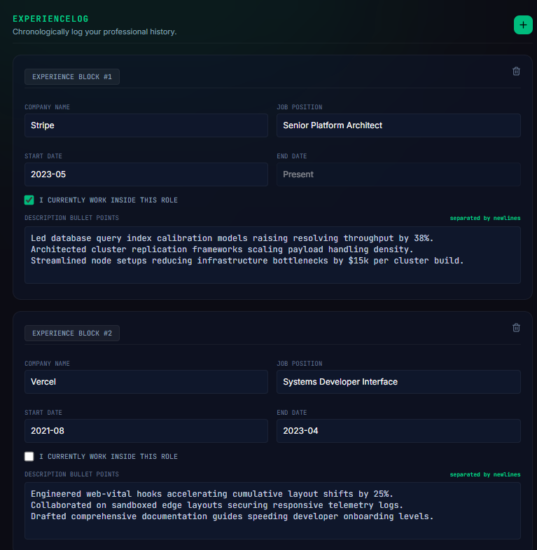Delete Experience Block #2 with trash icon
The image size is (537, 550).
(516, 328)
